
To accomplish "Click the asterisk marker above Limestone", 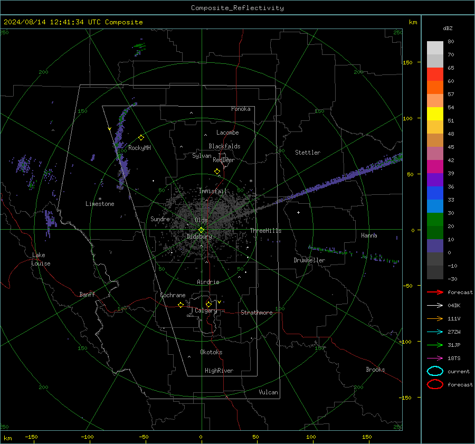I will click(x=100, y=199).
